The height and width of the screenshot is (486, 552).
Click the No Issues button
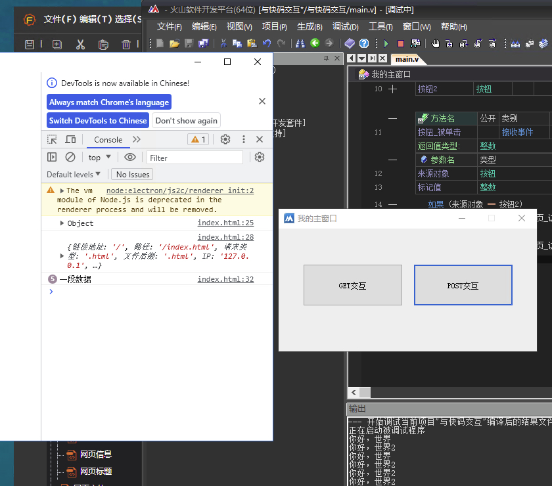click(x=133, y=174)
